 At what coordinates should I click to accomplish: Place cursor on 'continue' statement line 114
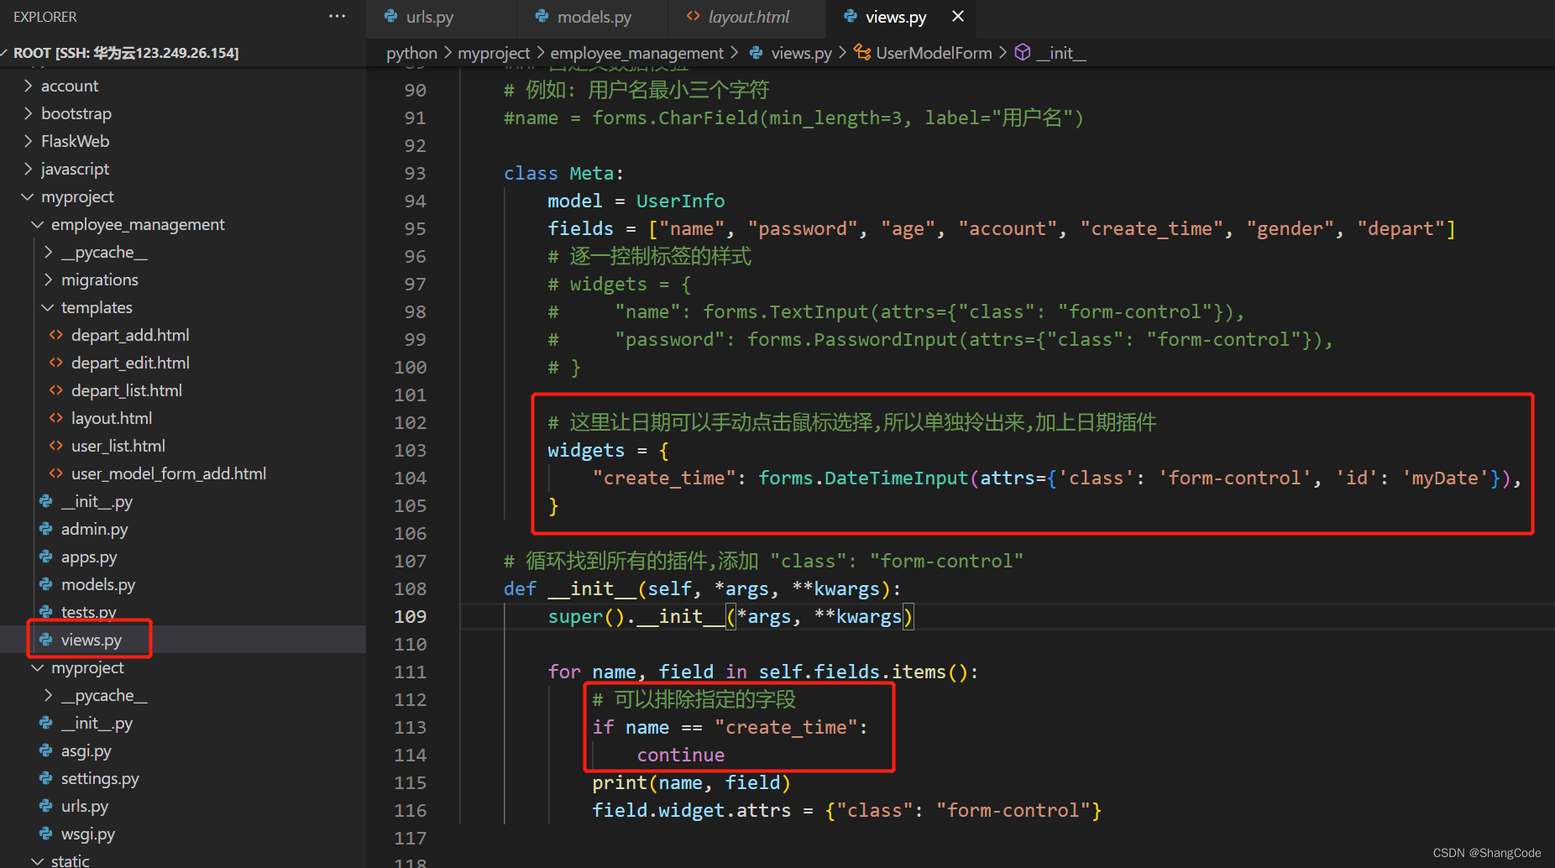680,755
